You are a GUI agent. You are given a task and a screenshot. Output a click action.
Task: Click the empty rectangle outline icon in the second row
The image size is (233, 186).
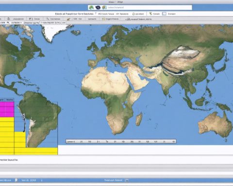164,14
